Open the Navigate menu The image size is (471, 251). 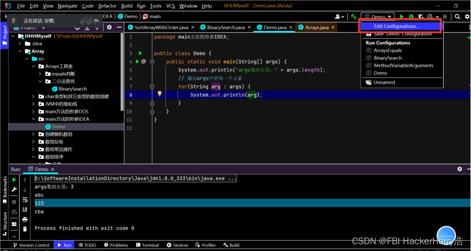point(67,6)
